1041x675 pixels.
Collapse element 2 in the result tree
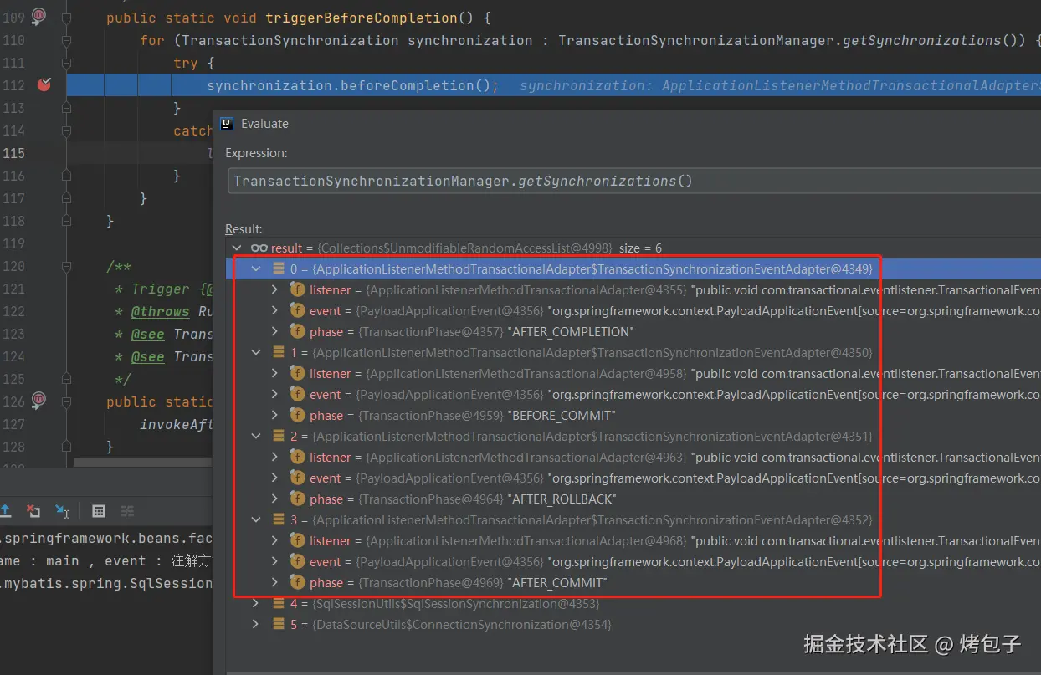click(257, 437)
